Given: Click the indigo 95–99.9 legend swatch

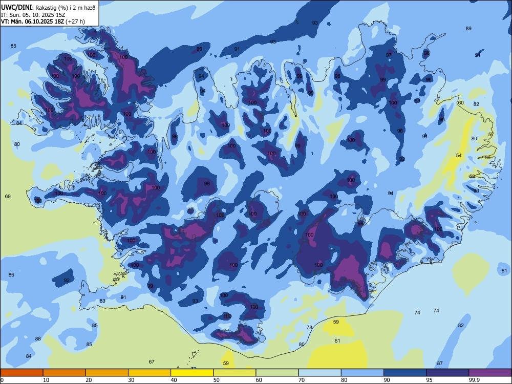Looking at the screenshot, I should point(447,373).
